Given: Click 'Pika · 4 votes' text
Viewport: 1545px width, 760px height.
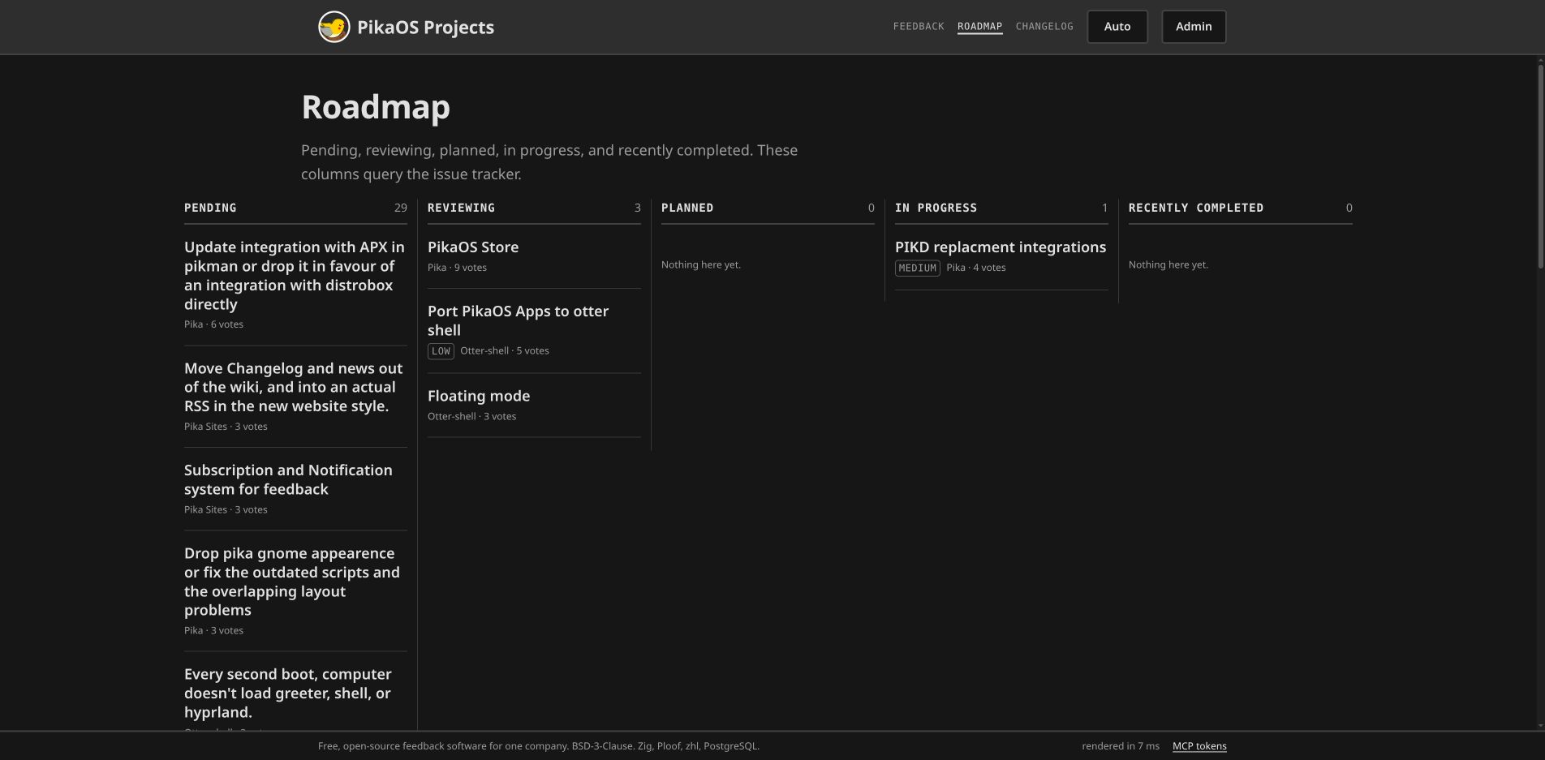Looking at the screenshot, I should (976, 268).
